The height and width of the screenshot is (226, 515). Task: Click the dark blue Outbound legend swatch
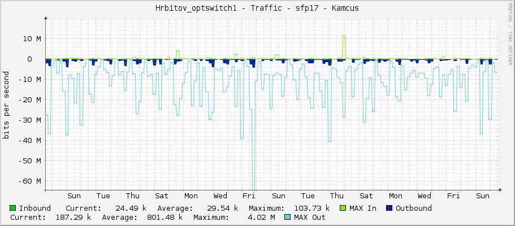[x=390, y=208]
